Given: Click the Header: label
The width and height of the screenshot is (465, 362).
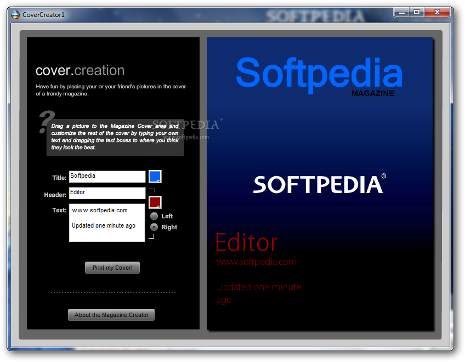Looking at the screenshot, I should point(55,195).
